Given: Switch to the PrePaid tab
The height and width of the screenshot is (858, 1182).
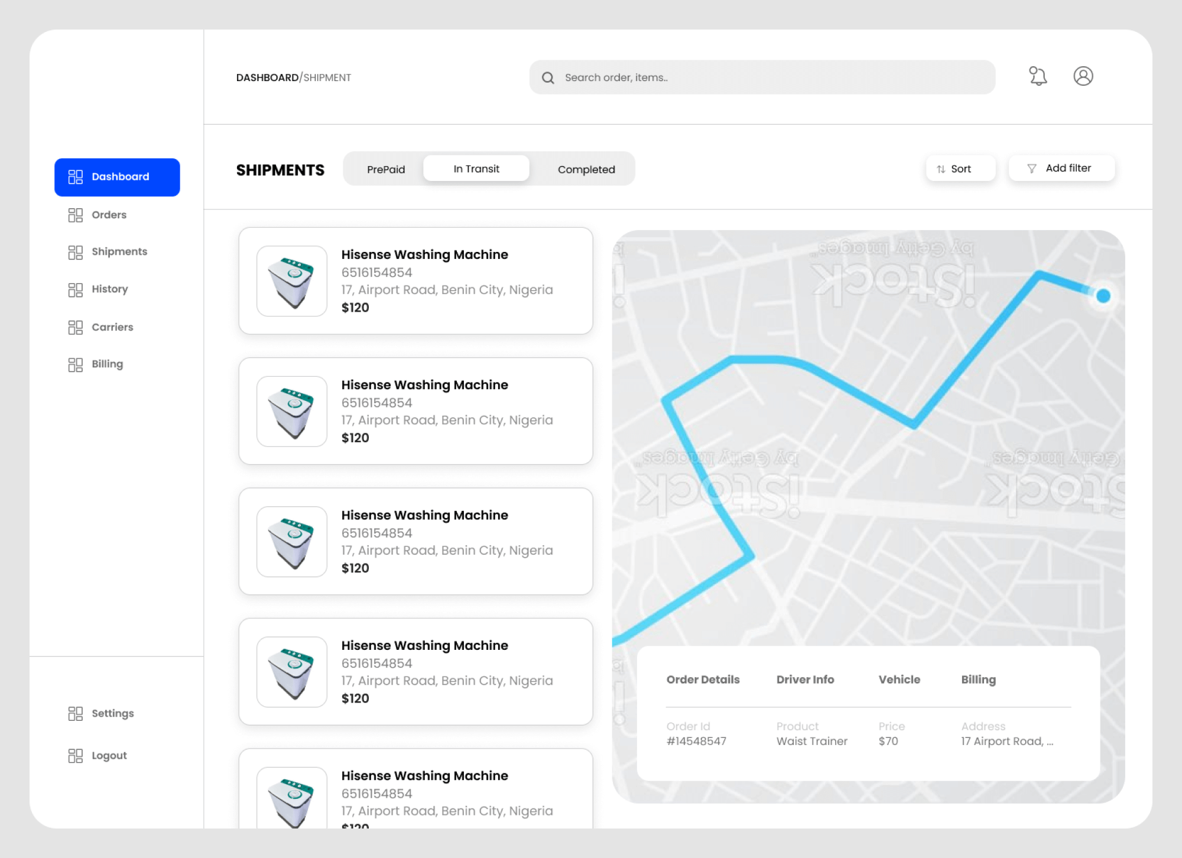Looking at the screenshot, I should pyautogui.click(x=387, y=169).
